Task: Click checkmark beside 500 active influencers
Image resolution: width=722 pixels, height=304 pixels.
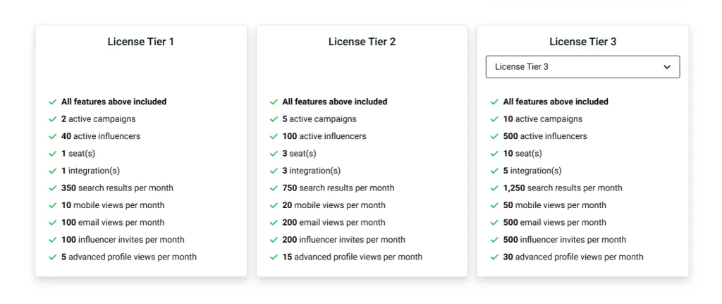Action: pos(494,136)
